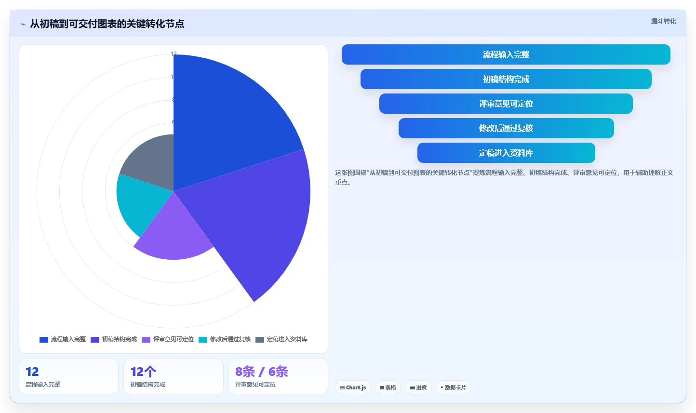Toggle the 初稿结构完成 legend item
The width and height of the screenshot is (696, 413).
pos(114,339)
